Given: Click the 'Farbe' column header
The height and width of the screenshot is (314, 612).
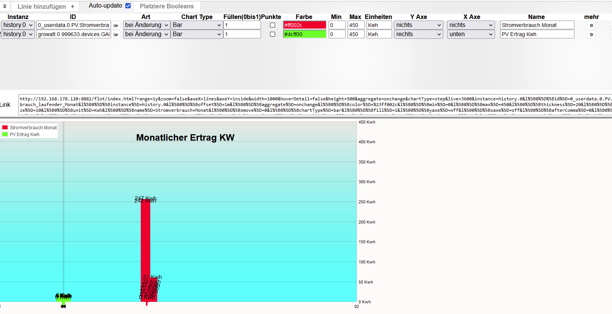Looking at the screenshot, I should [304, 17].
